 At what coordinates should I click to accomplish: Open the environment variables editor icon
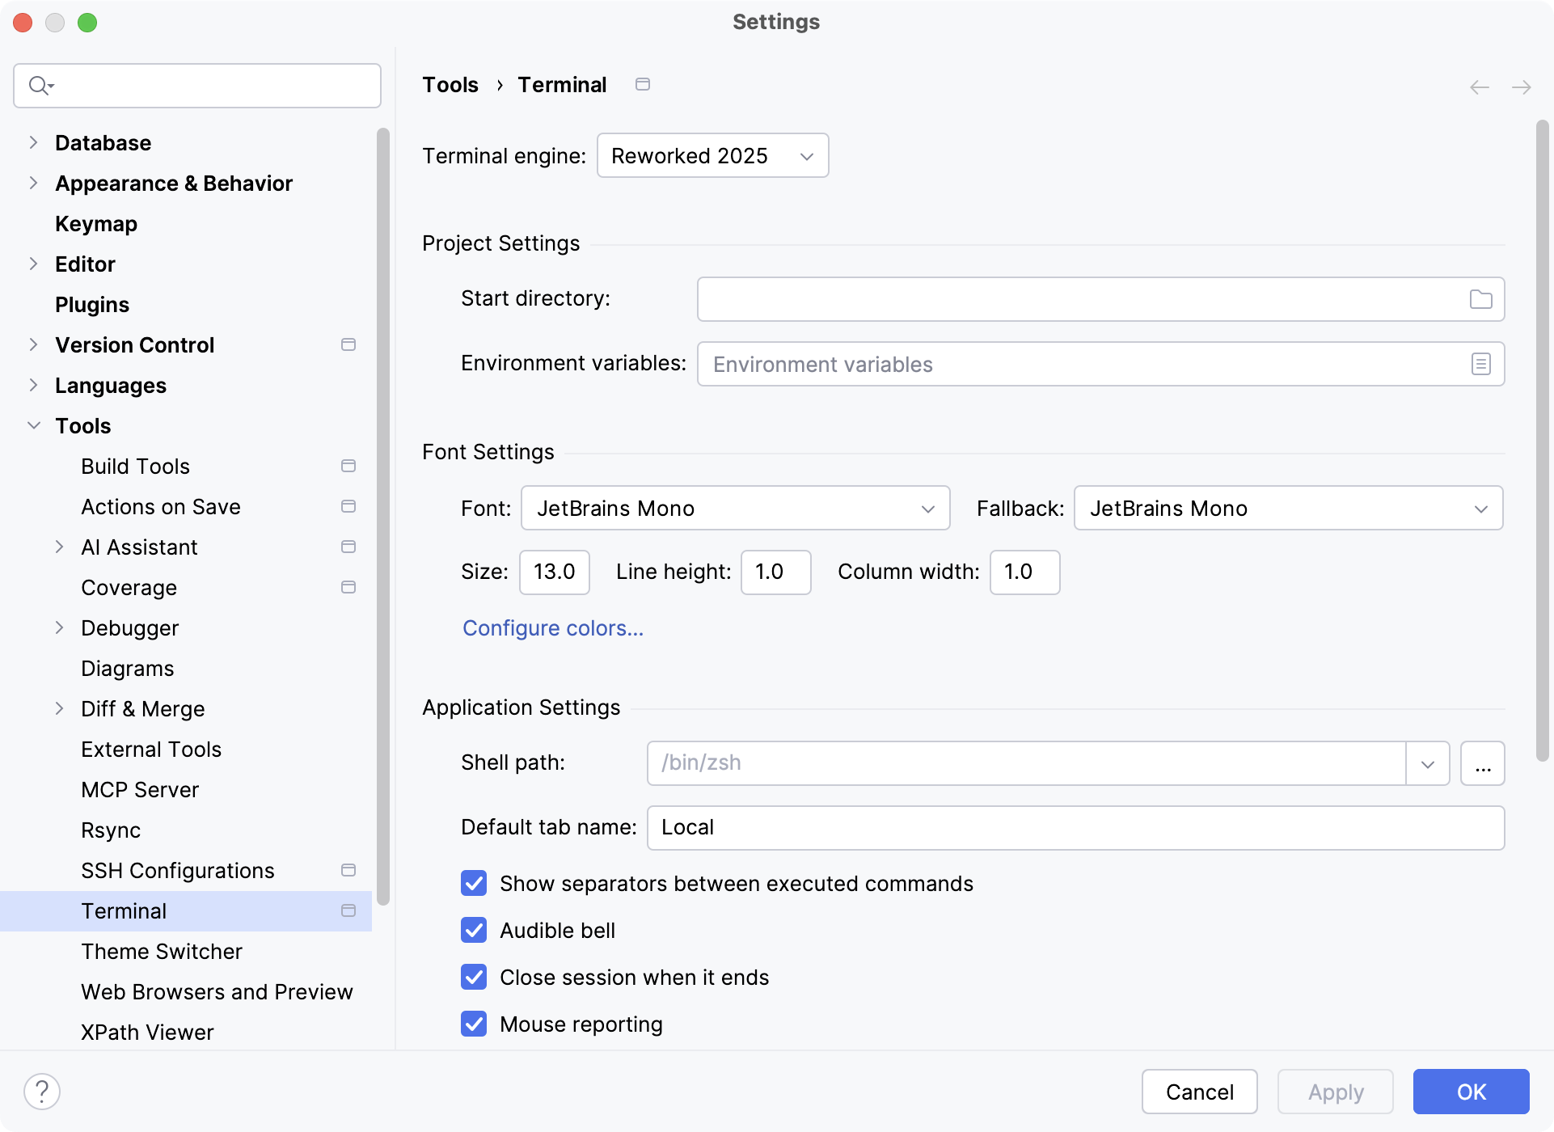pyautogui.click(x=1480, y=364)
